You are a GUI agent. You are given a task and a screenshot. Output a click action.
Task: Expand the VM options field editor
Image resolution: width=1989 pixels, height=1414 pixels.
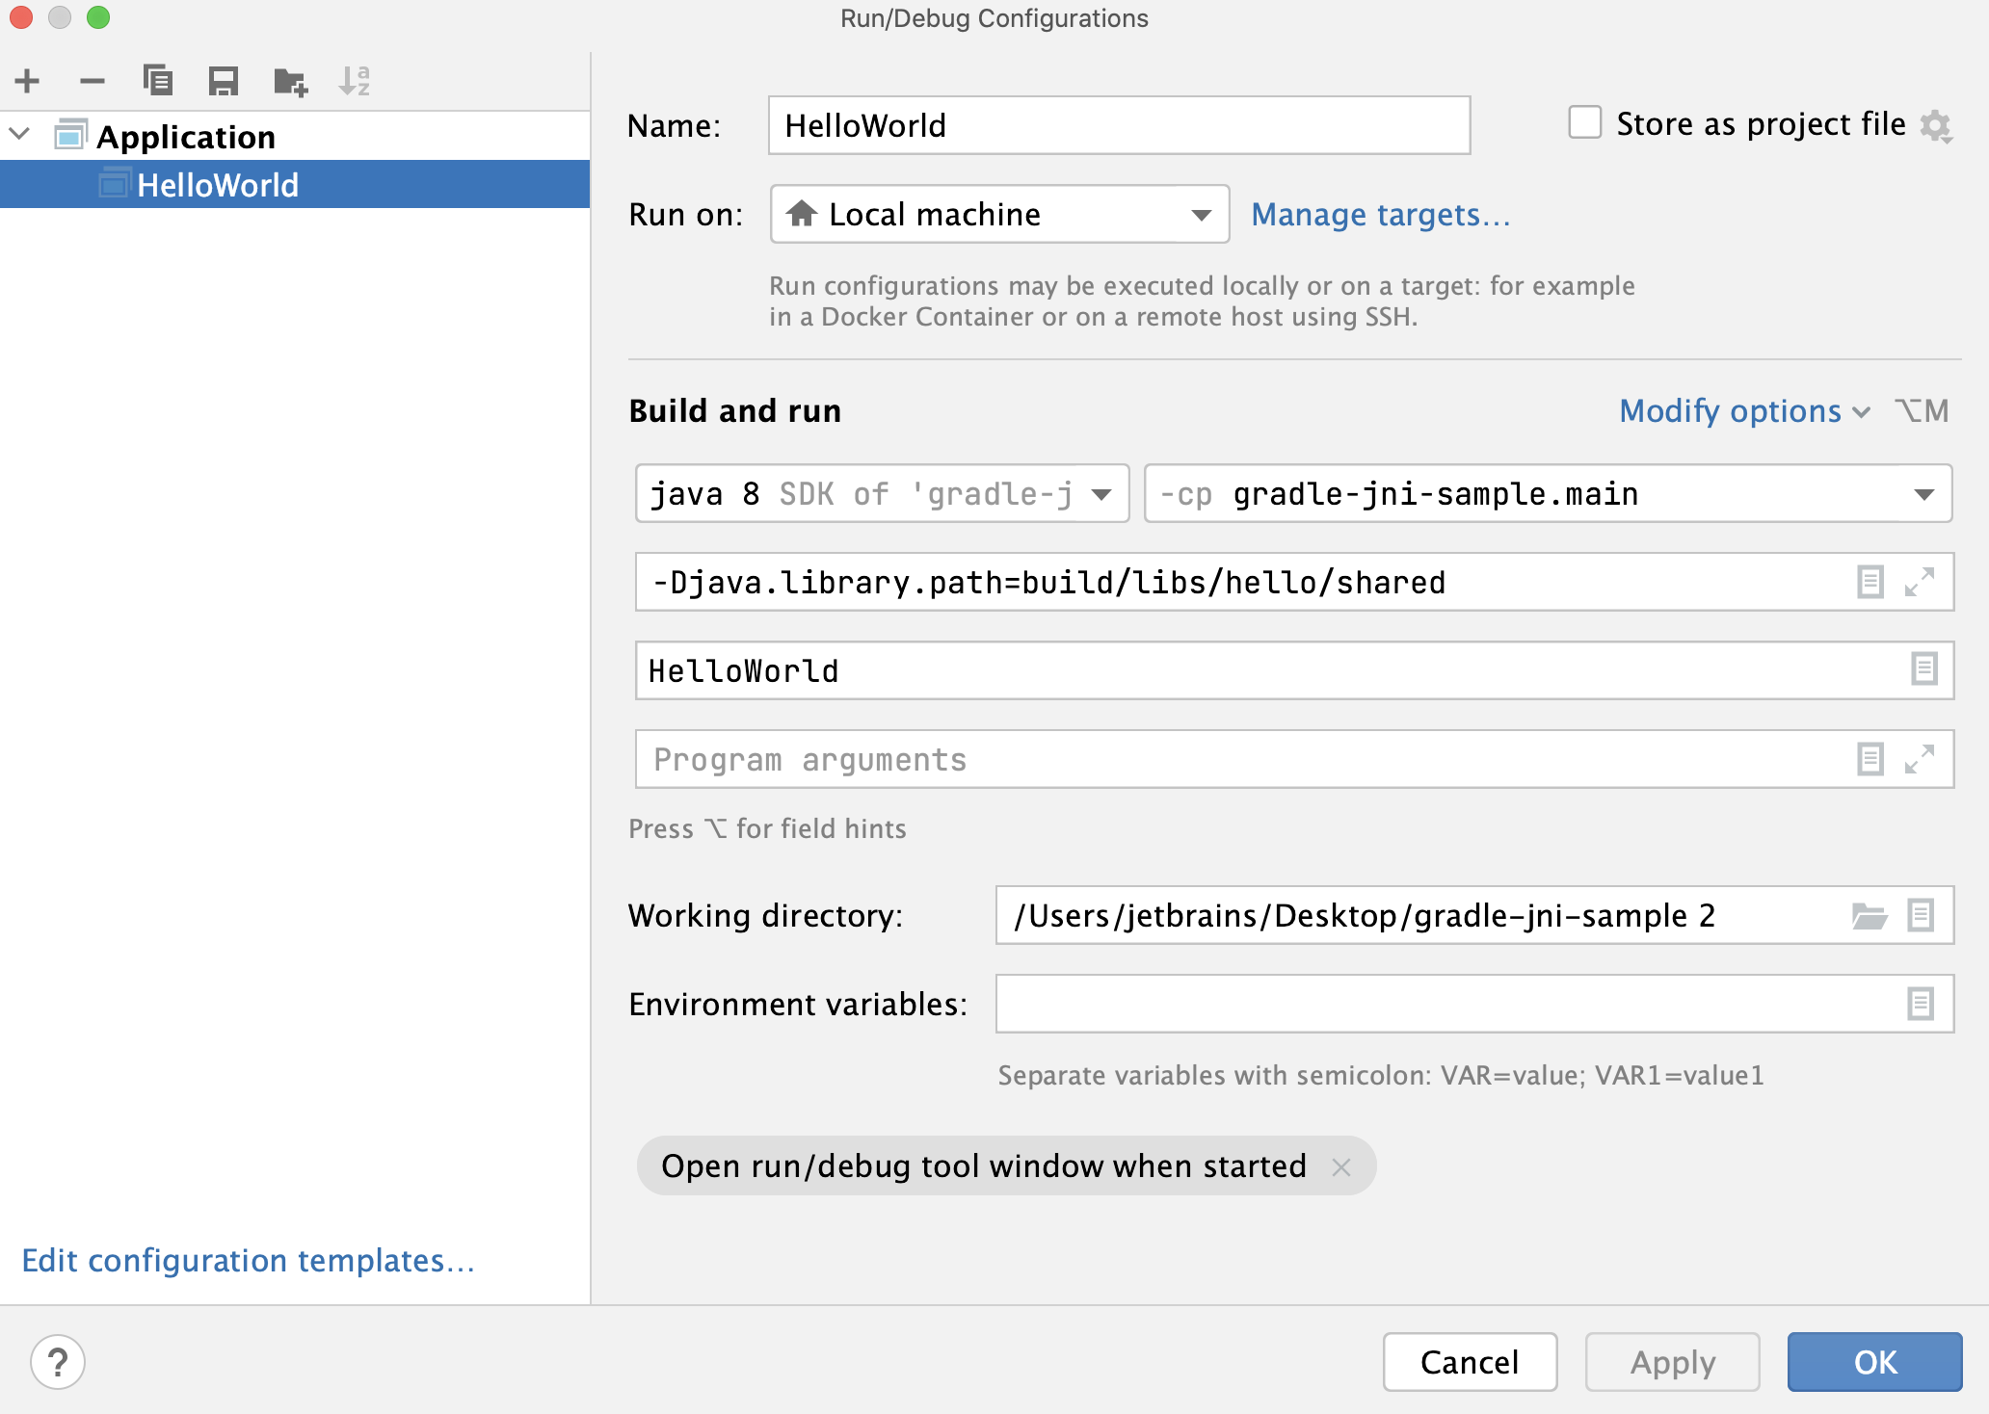click(1923, 581)
